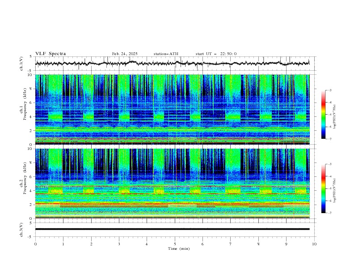This screenshot has width=354, height=274.
Task: Click the lower color scale bar beside ch.2
Action: (324, 188)
